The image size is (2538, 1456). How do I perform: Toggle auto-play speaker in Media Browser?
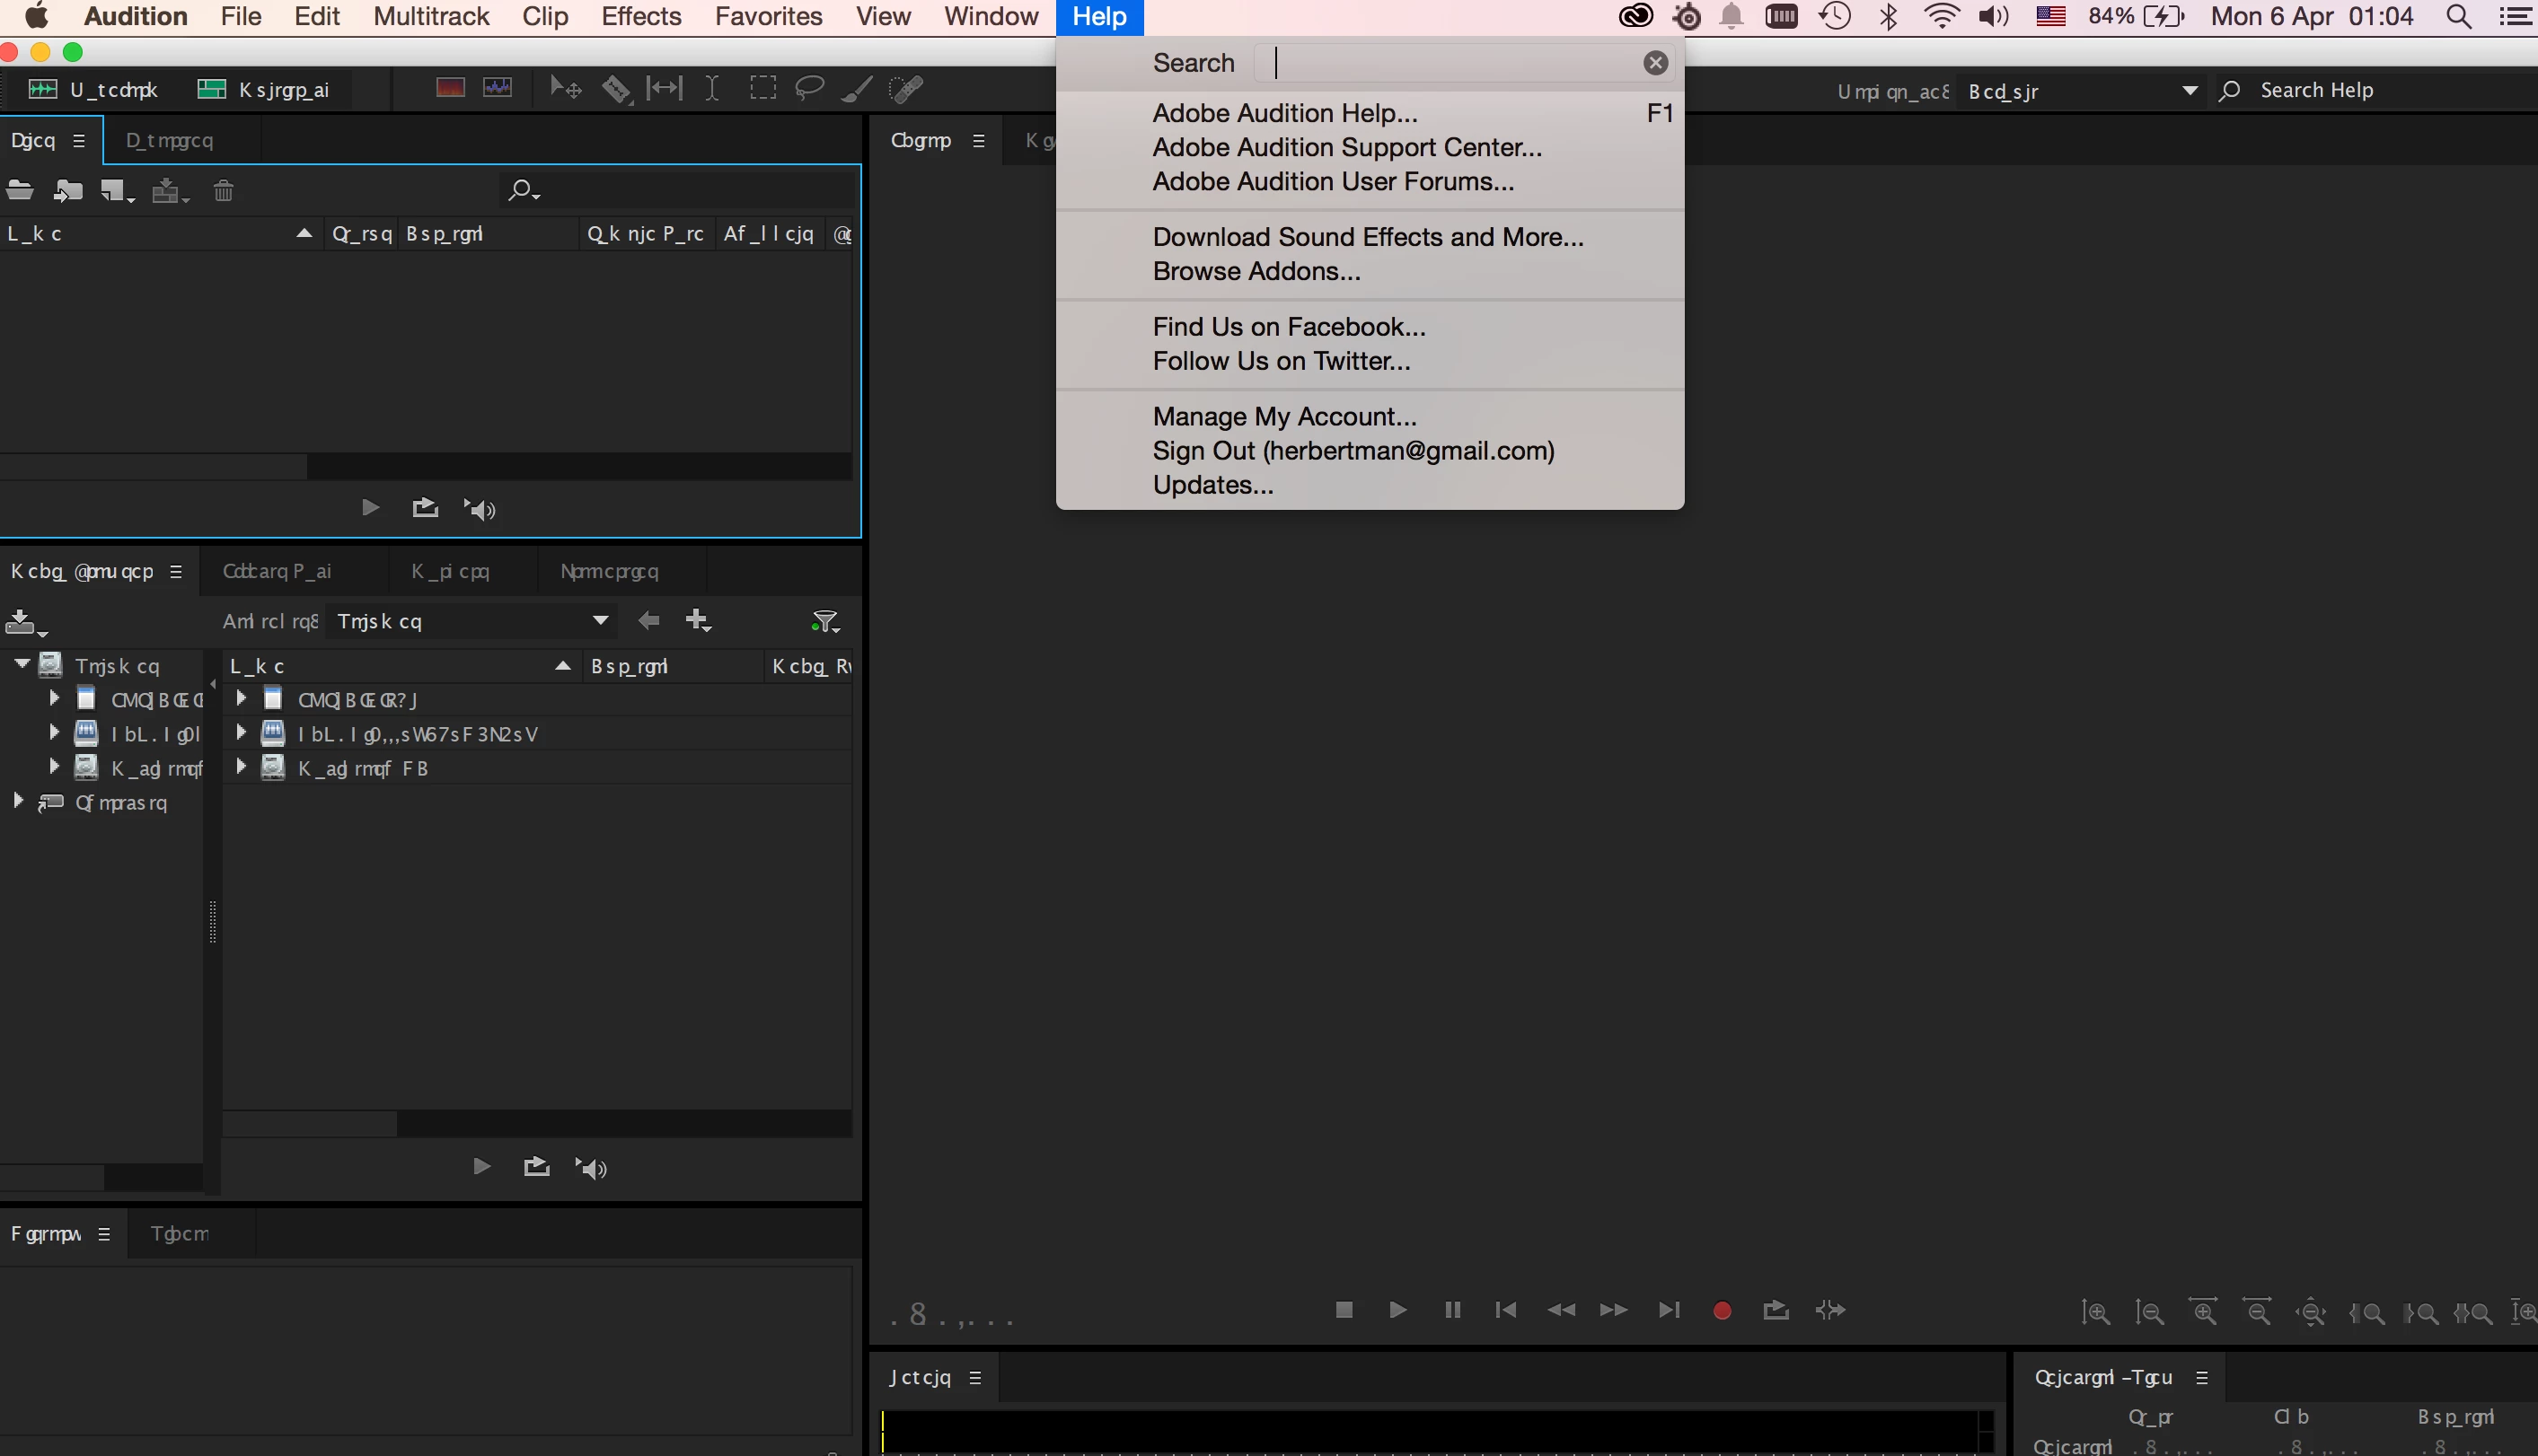click(x=590, y=1168)
